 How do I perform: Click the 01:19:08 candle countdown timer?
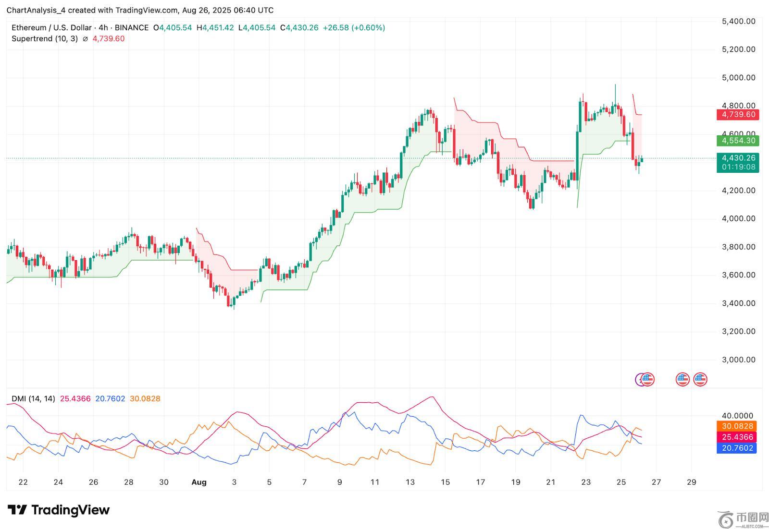(x=737, y=167)
